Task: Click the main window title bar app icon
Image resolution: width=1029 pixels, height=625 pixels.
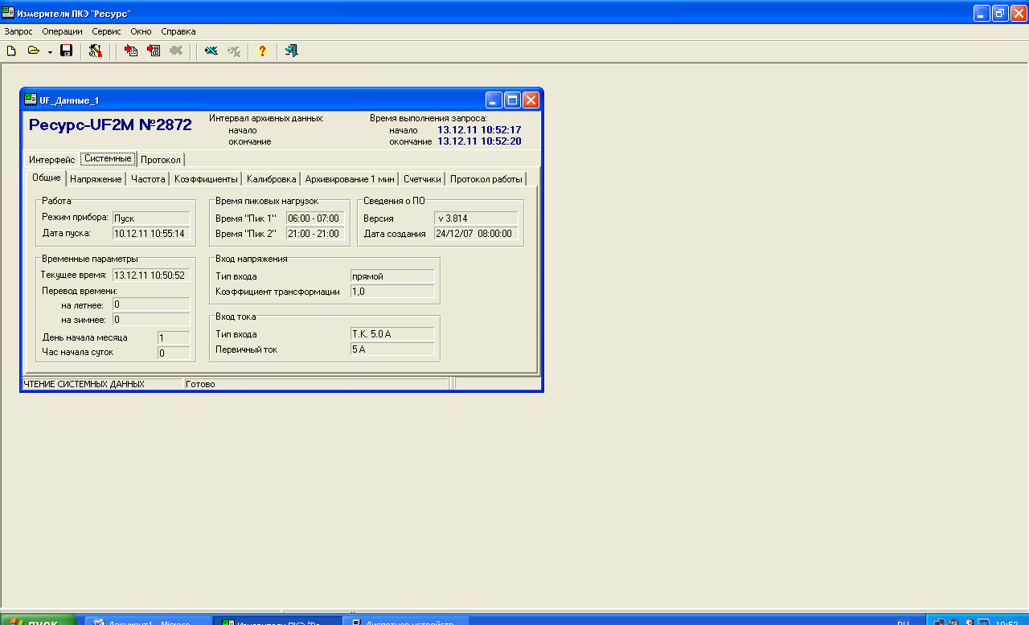Action: pos(8,13)
